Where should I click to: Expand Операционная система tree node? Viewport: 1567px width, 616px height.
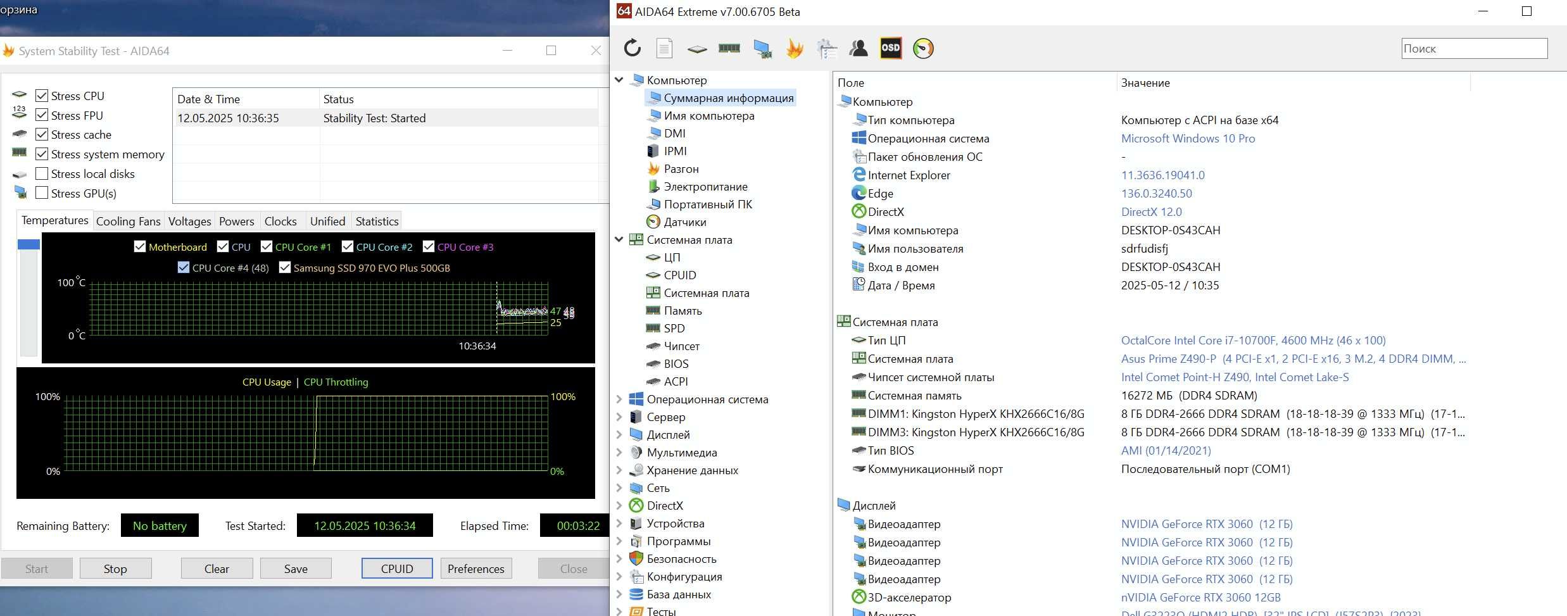tap(619, 399)
